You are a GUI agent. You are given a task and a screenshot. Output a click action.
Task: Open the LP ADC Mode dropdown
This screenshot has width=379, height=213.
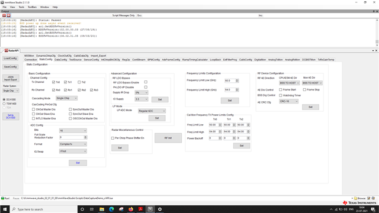coord(152,111)
